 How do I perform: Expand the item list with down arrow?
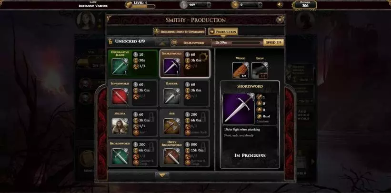[162, 175]
